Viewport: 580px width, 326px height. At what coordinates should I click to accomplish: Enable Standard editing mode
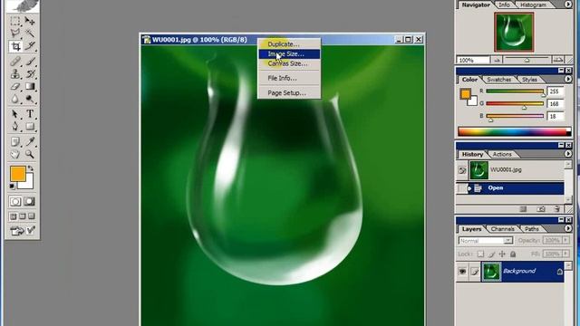[15, 201]
